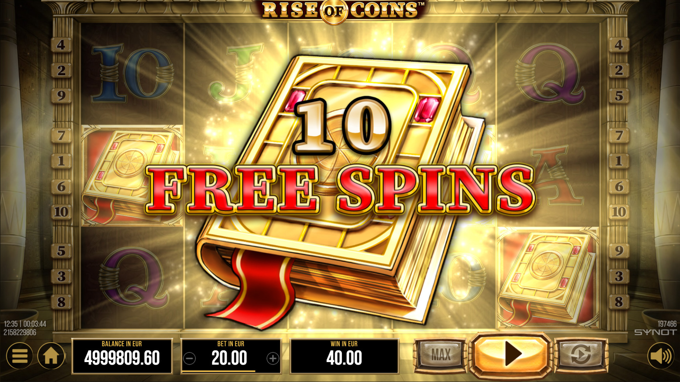Select payline 4 marker on left side
Viewport: 680px width, 382px height.
(61, 45)
